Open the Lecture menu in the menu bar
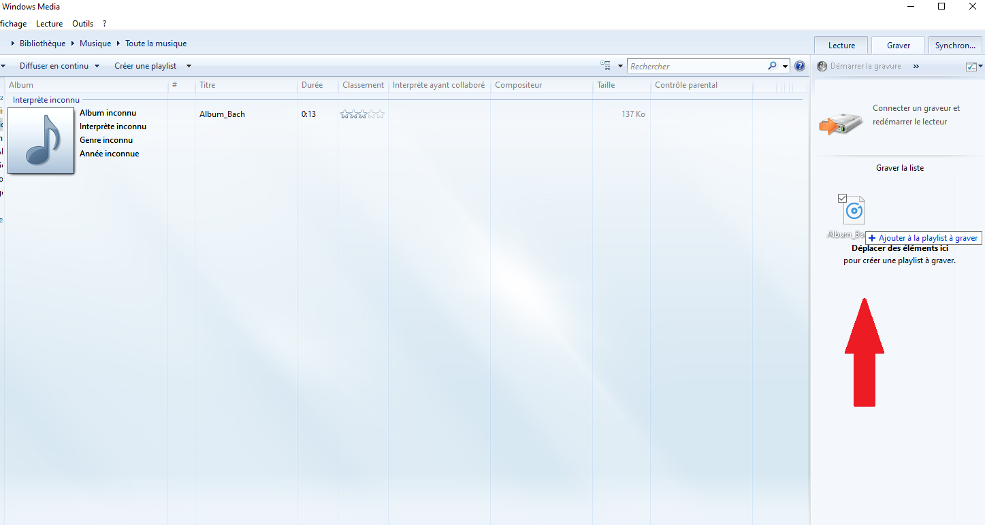985x525 pixels. coord(49,24)
